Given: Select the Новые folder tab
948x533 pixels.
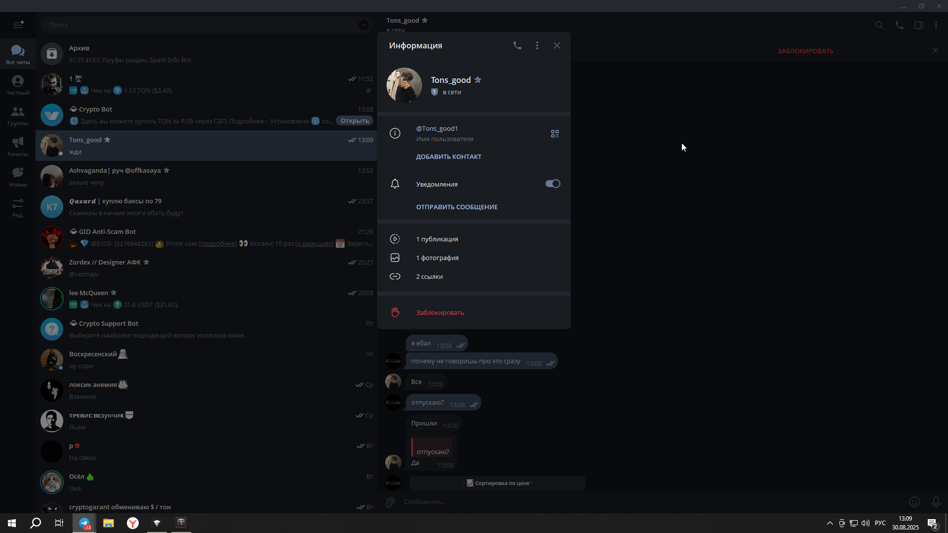Looking at the screenshot, I should click(18, 177).
